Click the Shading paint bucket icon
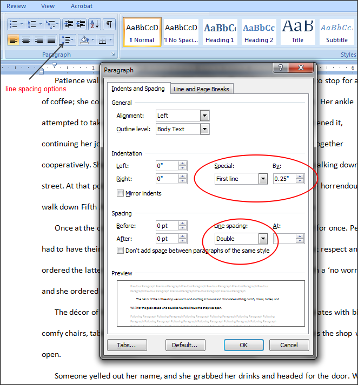The image size is (358, 385). (84, 40)
